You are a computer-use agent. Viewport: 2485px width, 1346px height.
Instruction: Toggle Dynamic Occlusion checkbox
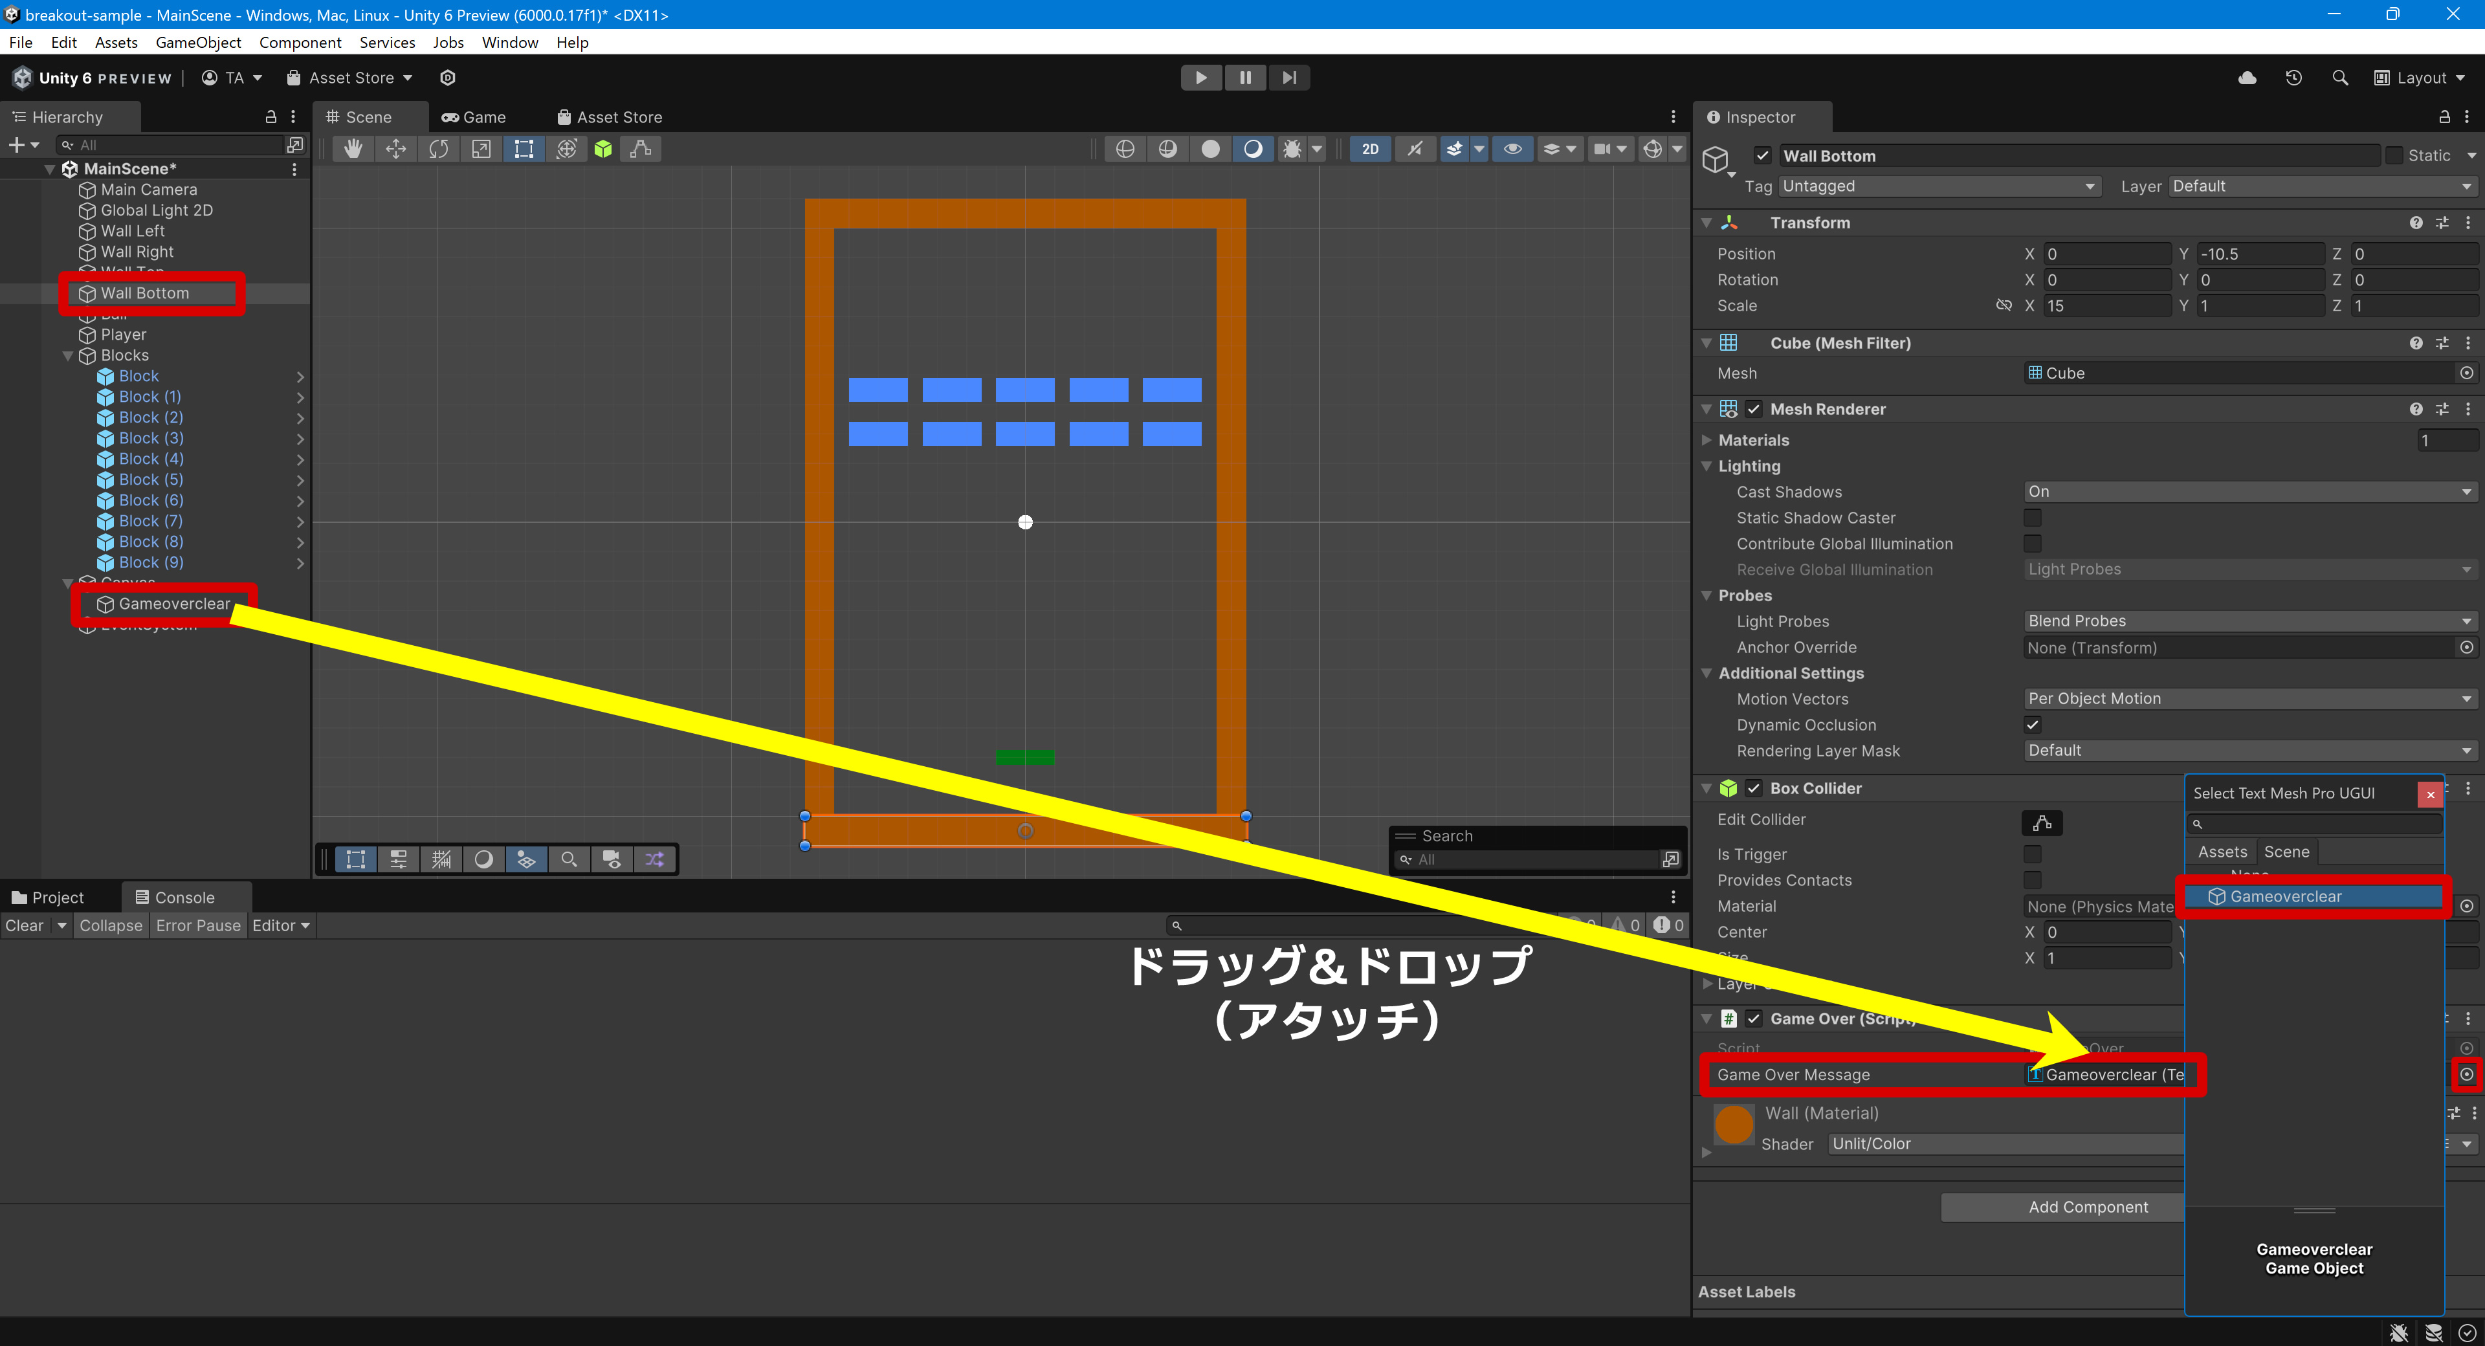pos(2033,725)
